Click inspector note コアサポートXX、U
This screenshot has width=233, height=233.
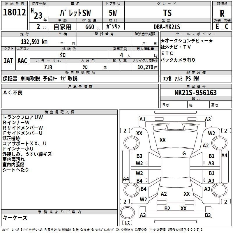[x=24, y=143]
